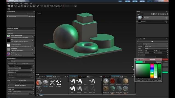Viewport: 175px width, 98px height.
Task: Select the orange MG 3D Distance generator thumbnail
Action: [39, 82]
